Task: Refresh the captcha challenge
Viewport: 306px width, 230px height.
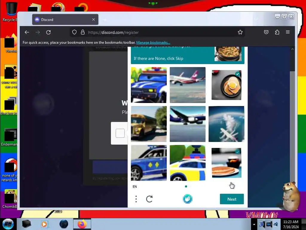Action: [x=149, y=199]
